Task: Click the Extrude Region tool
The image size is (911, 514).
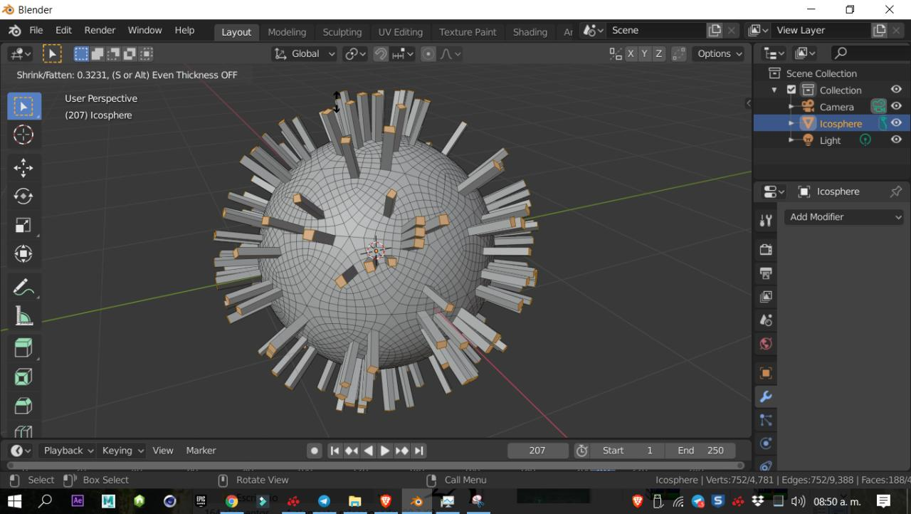Action: coord(23,347)
